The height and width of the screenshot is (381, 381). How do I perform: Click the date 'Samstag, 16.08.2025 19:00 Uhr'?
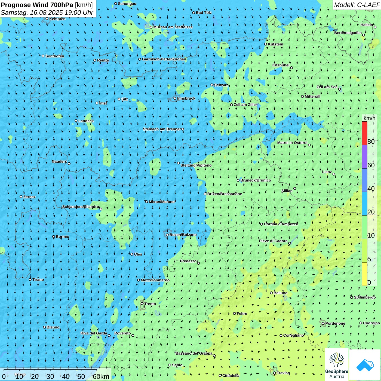tap(47, 13)
